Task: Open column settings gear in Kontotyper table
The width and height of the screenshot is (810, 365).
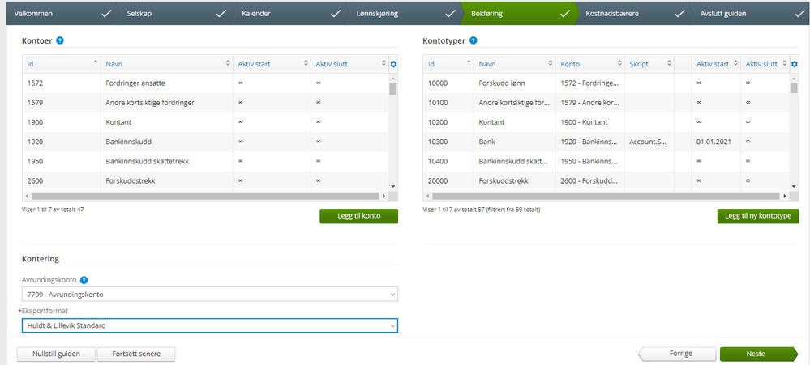Action: [x=795, y=64]
